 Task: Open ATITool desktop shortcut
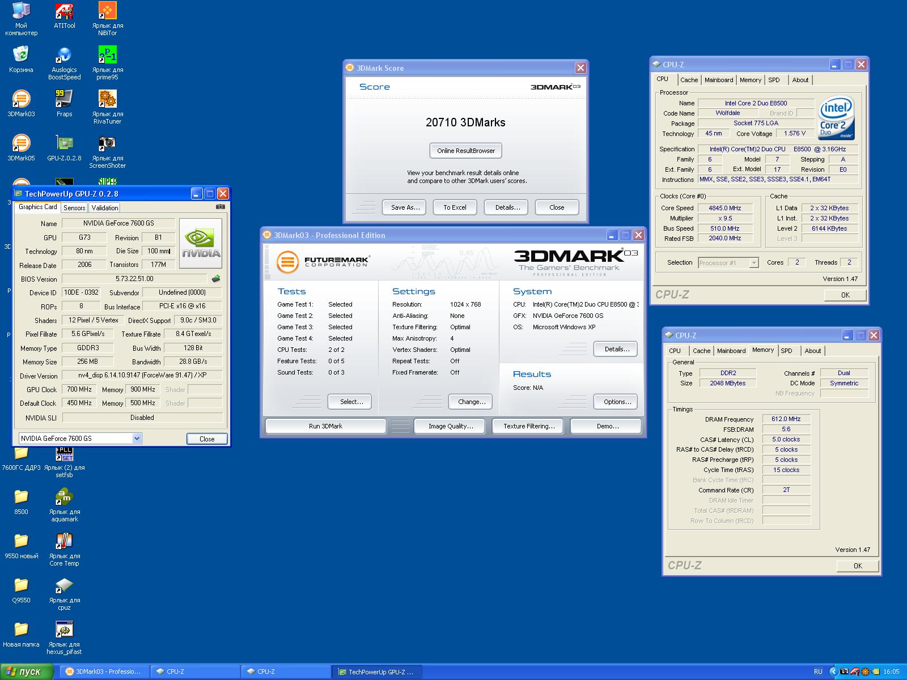[64, 16]
